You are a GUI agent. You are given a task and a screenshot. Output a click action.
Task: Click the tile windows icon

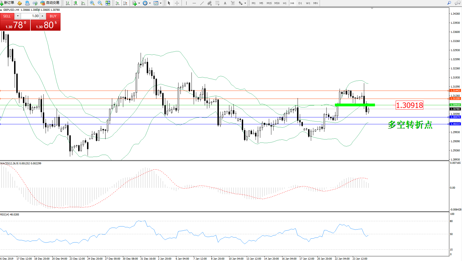click(108, 3)
